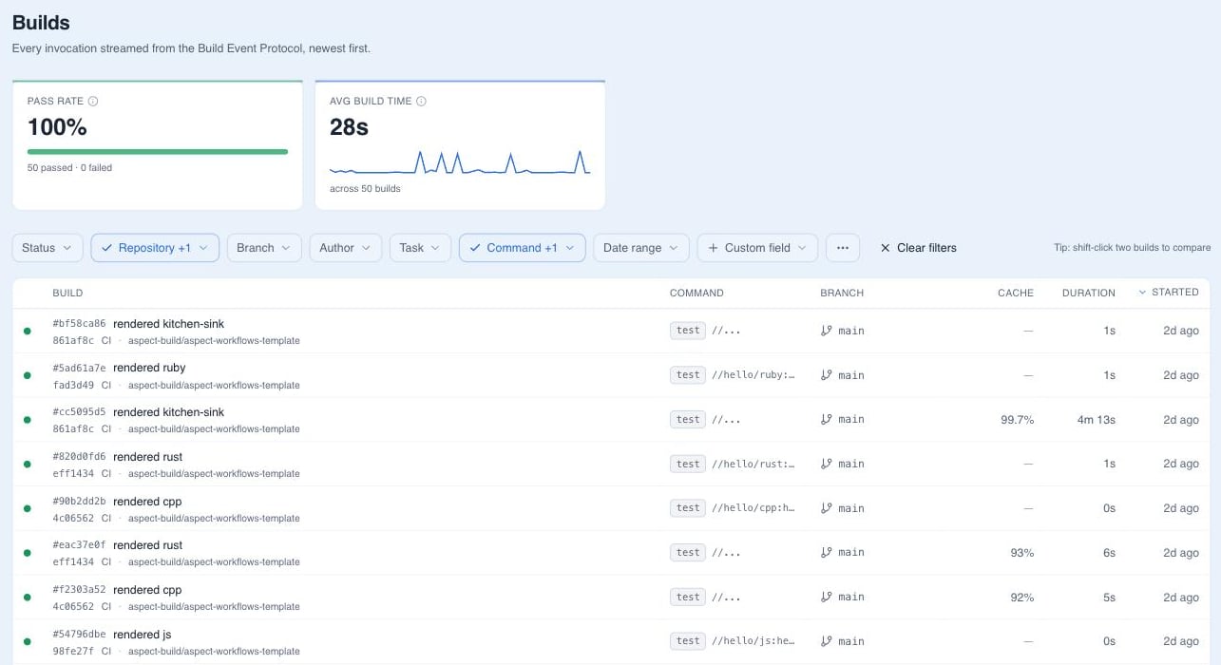The image size is (1221, 665).
Task: Click the green pass rate progress bar
Action: pos(158,151)
